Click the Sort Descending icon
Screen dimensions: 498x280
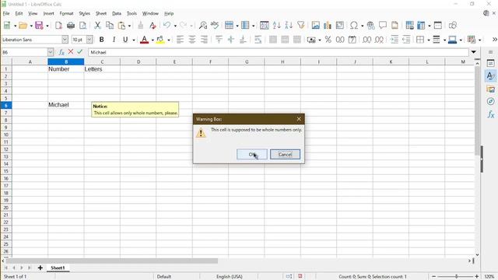[x=289, y=26]
